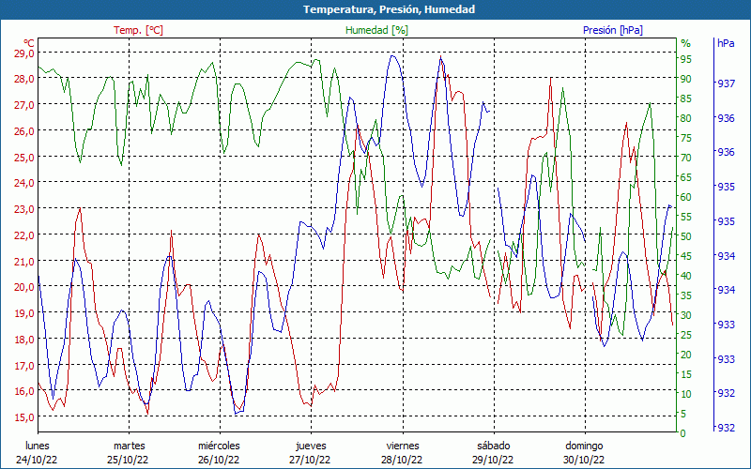Click the '22,0' temperature axis tick
This screenshot has height=469, width=751.
click(x=24, y=234)
